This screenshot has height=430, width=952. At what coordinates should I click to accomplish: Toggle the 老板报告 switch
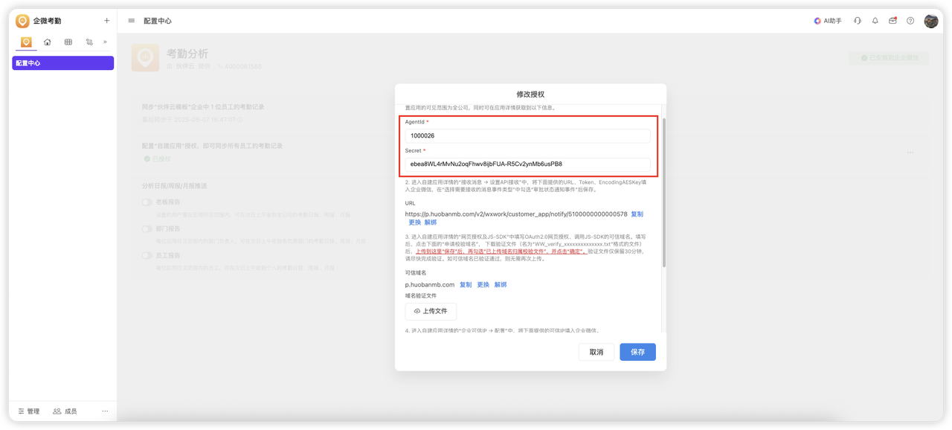click(x=147, y=202)
